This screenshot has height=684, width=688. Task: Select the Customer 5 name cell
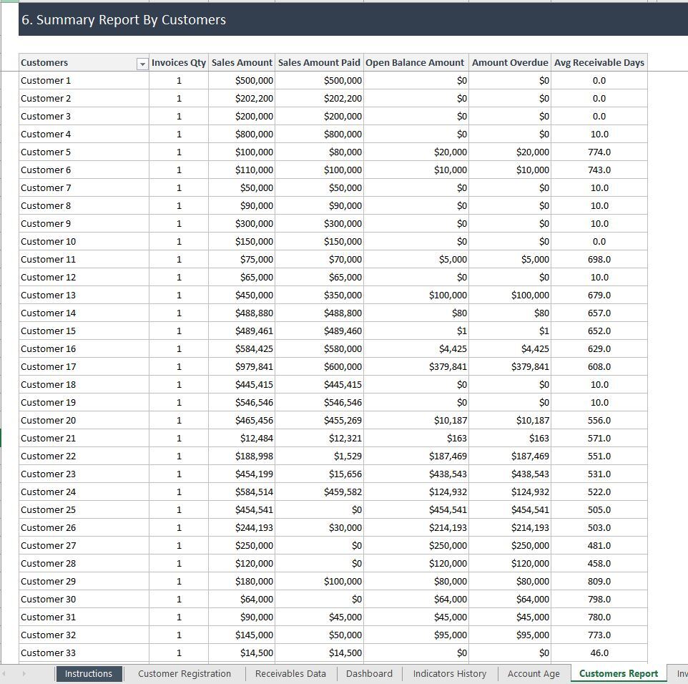coord(84,152)
